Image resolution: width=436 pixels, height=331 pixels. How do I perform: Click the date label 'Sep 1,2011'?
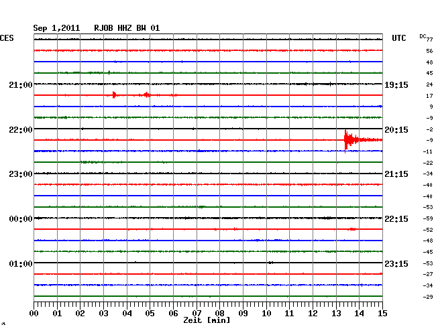pos(56,28)
